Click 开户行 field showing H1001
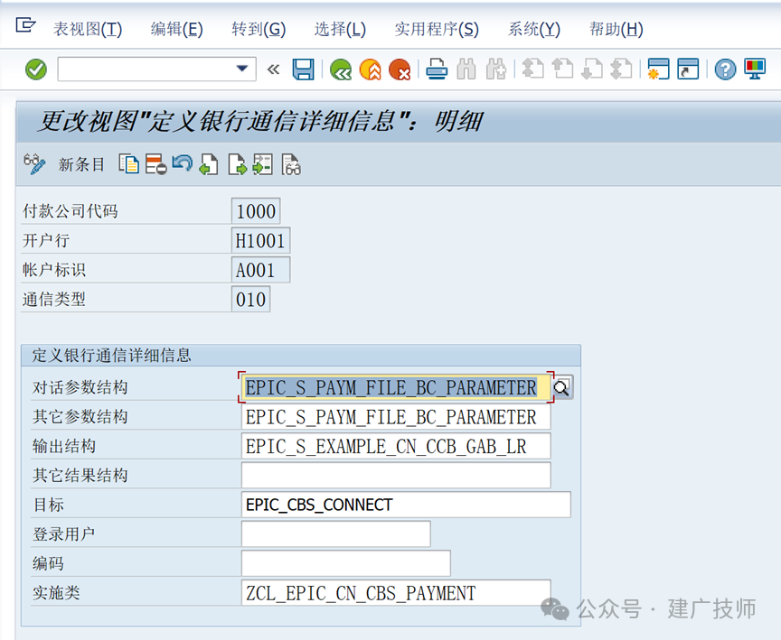Screen dimensions: 781x640 [260, 241]
